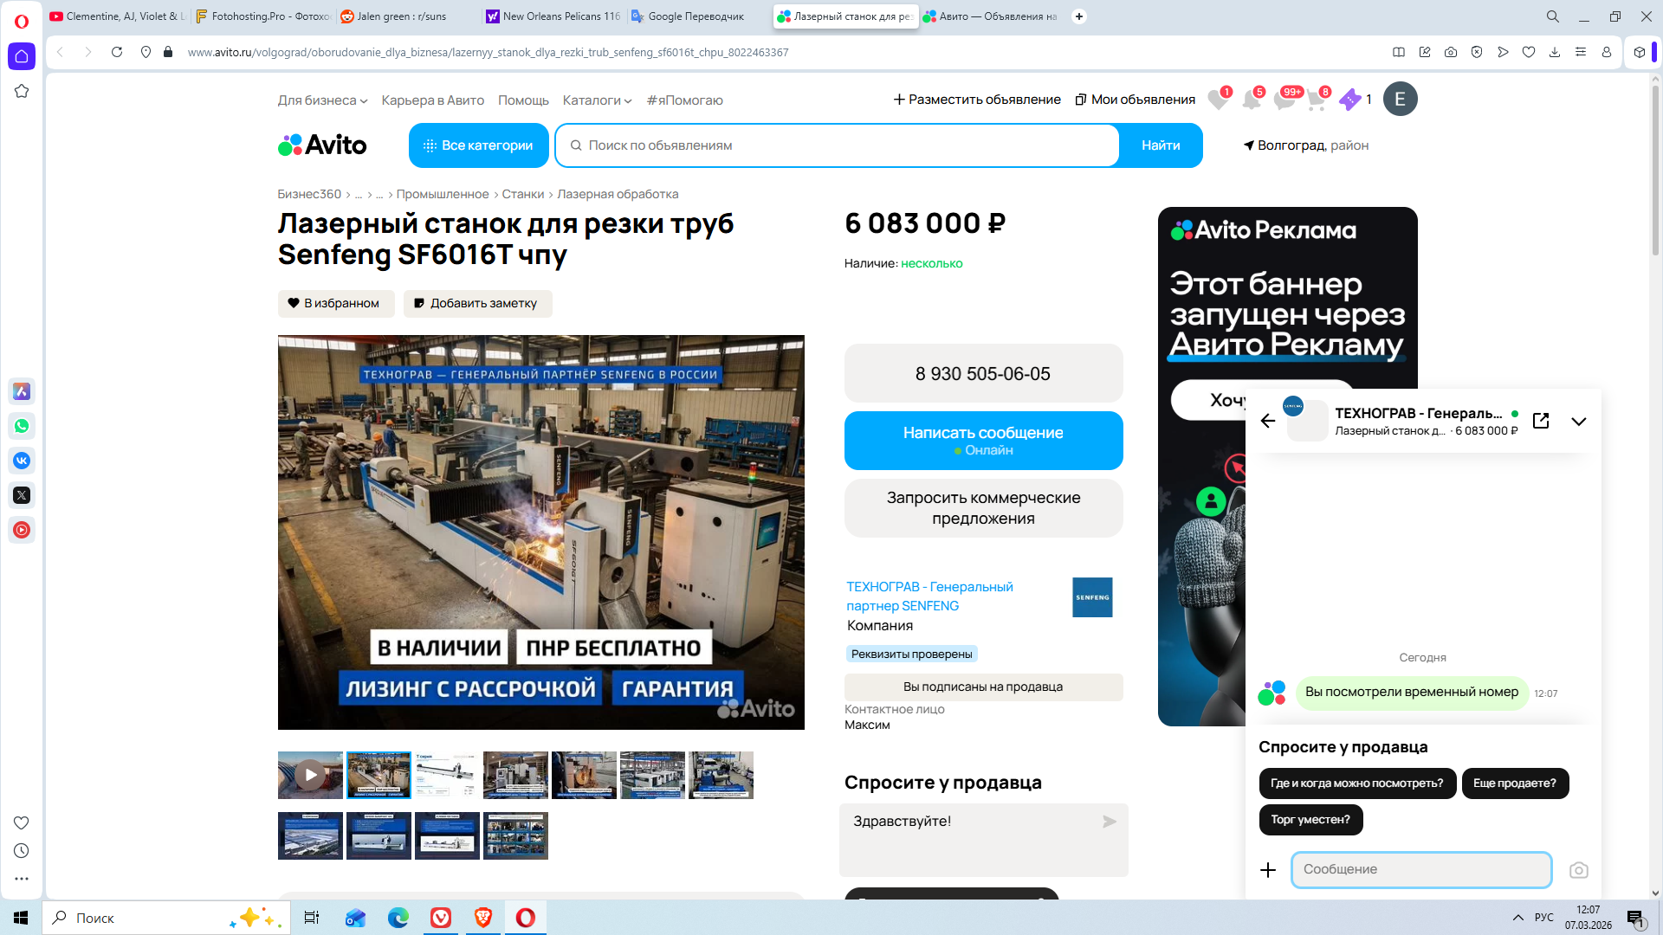Play the video thumbnail in gallery
Screen dimensions: 1663x935
point(310,775)
